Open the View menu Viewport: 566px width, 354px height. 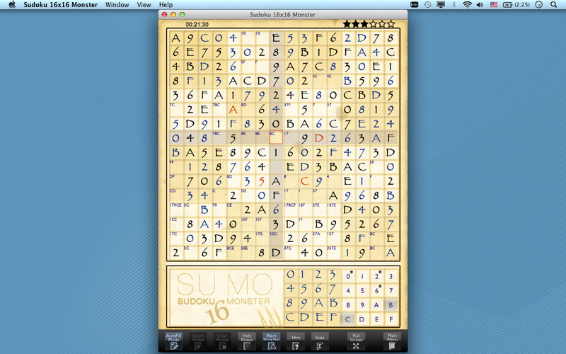pyautogui.click(x=144, y=5)
